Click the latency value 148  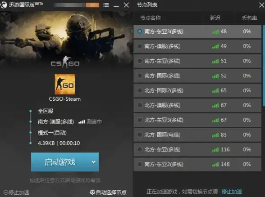pos(225,164)
